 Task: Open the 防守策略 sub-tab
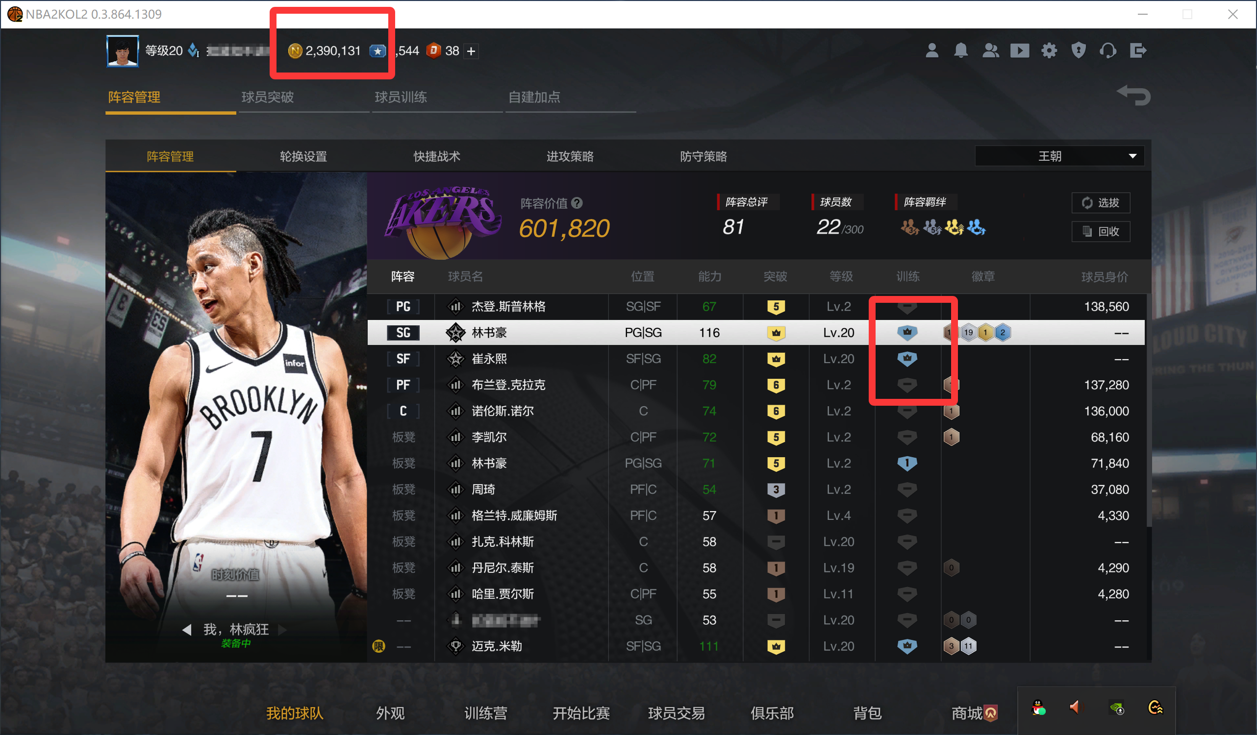[704, 156]
